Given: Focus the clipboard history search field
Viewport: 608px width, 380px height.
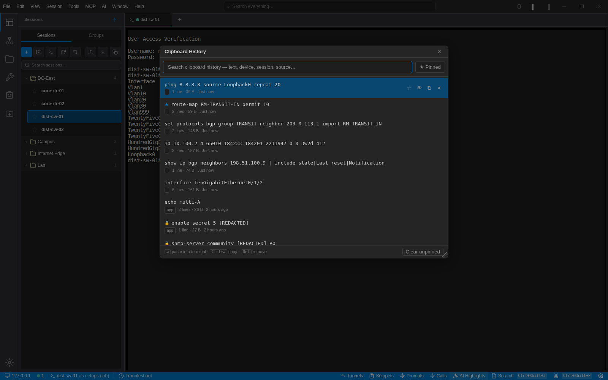Looking at the screenshot, I should click(x=288, y=67).
